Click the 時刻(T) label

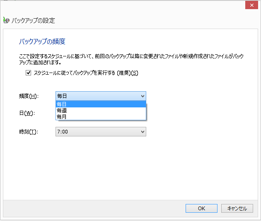coord(28,132)
